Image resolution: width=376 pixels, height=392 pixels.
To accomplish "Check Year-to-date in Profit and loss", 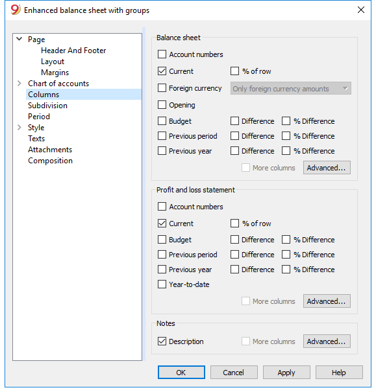I will (x=162, y=284).
